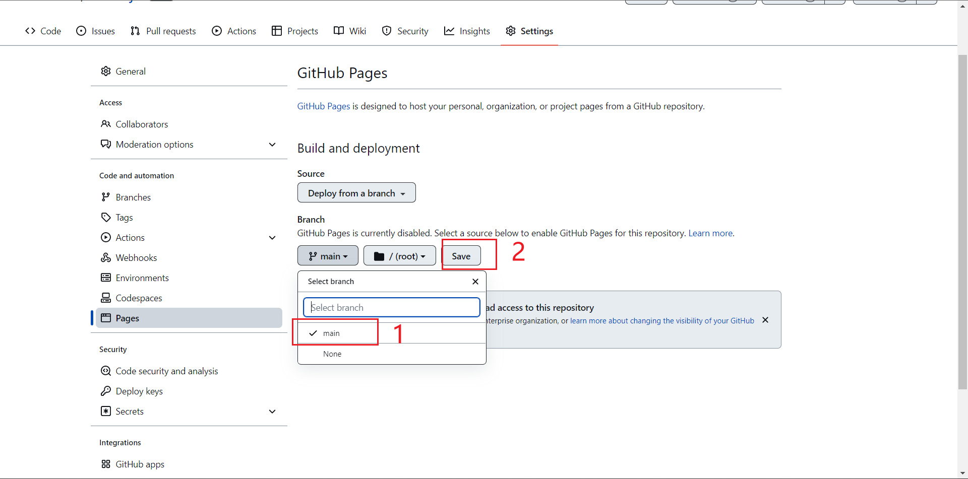Viewport: 968px width, 479px height.
Task: Expand the sidebar Actions chevron
Action: [x=272, y=238]
